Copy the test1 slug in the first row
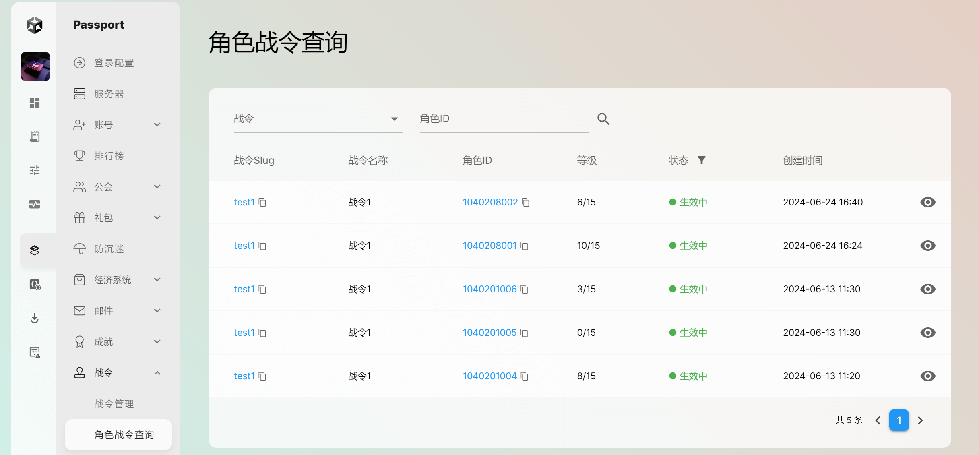979x455 pixels. [262, 202]
